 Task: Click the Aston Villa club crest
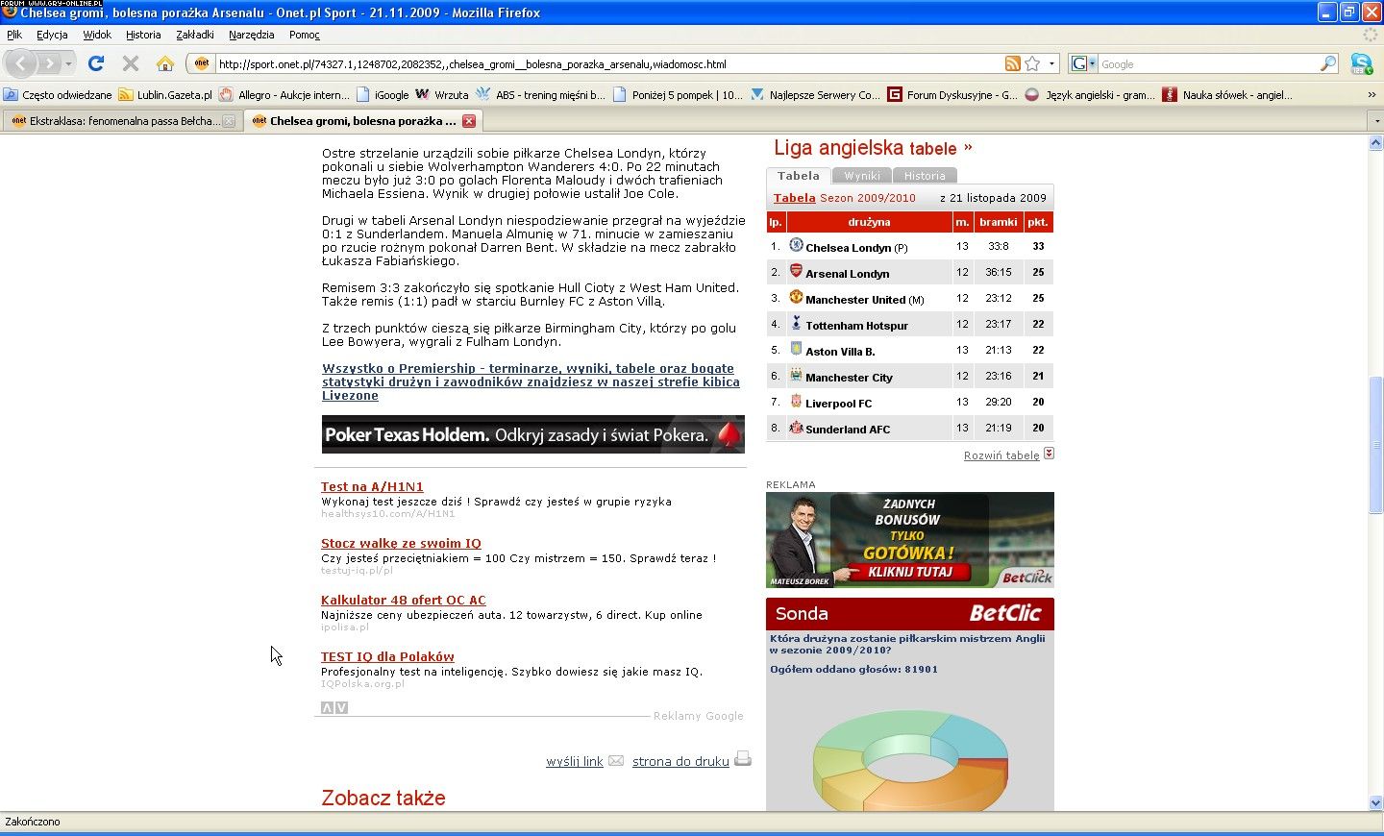click(x=796, y=349)
